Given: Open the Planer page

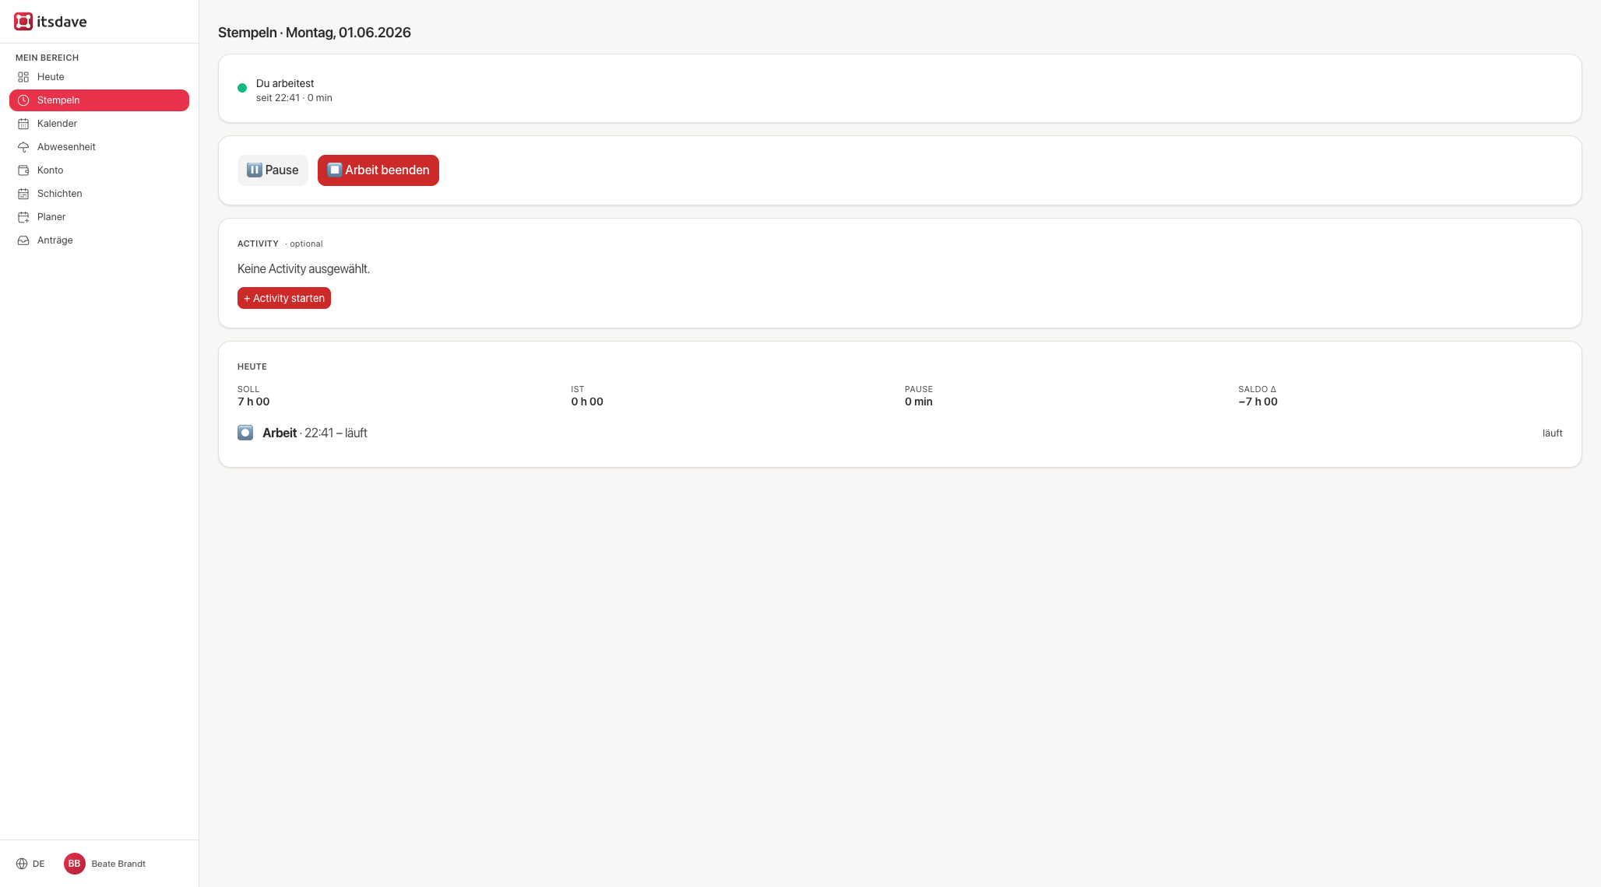Looking at the screenshot, I should point(99,217).
